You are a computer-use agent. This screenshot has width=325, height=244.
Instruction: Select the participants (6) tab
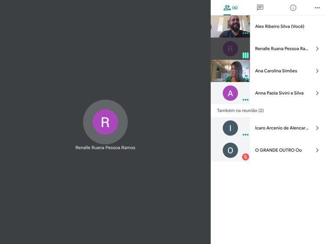[231, 8]
